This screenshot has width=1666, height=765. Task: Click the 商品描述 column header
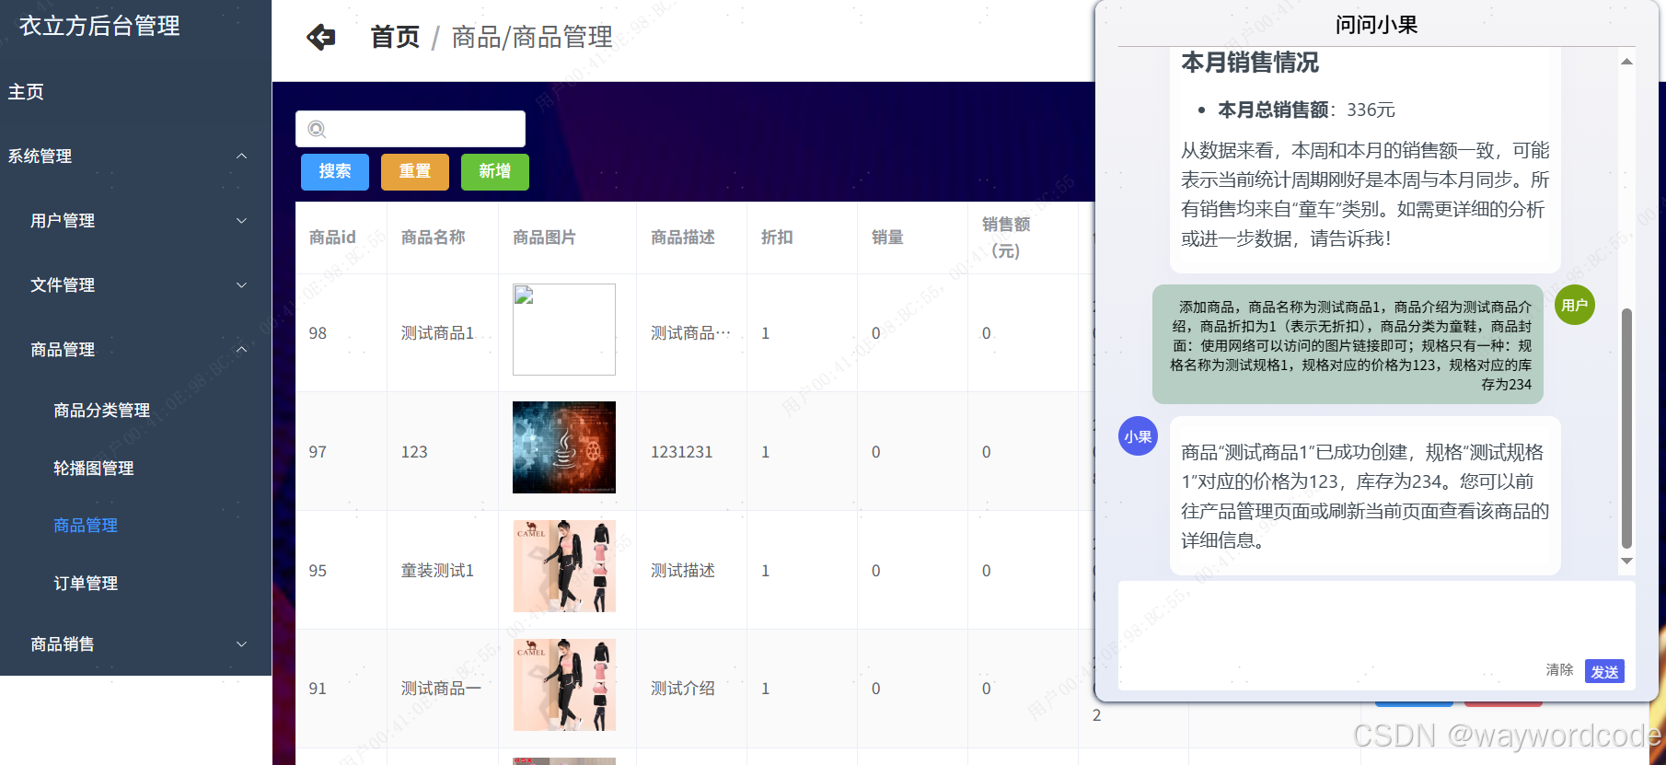click(x=683, y=238)
